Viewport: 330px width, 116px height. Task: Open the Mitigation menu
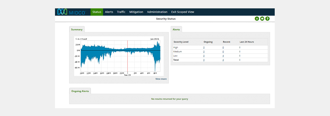[136, 12]
